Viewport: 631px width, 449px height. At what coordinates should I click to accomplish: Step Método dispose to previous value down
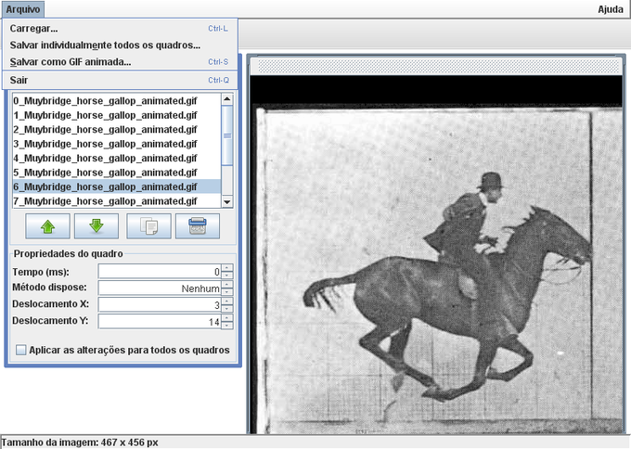[x=227, y=291]
